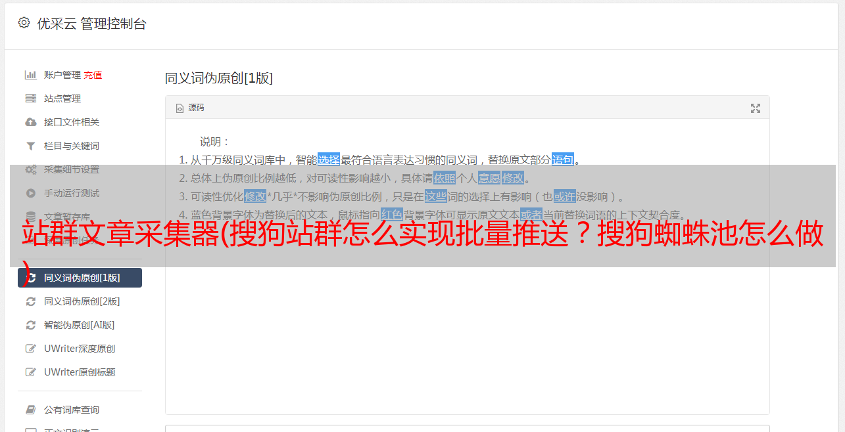Click the edit icon beside UWriter深度原创
The height and width of the screenshot is (432, 845).
[30, 349]
